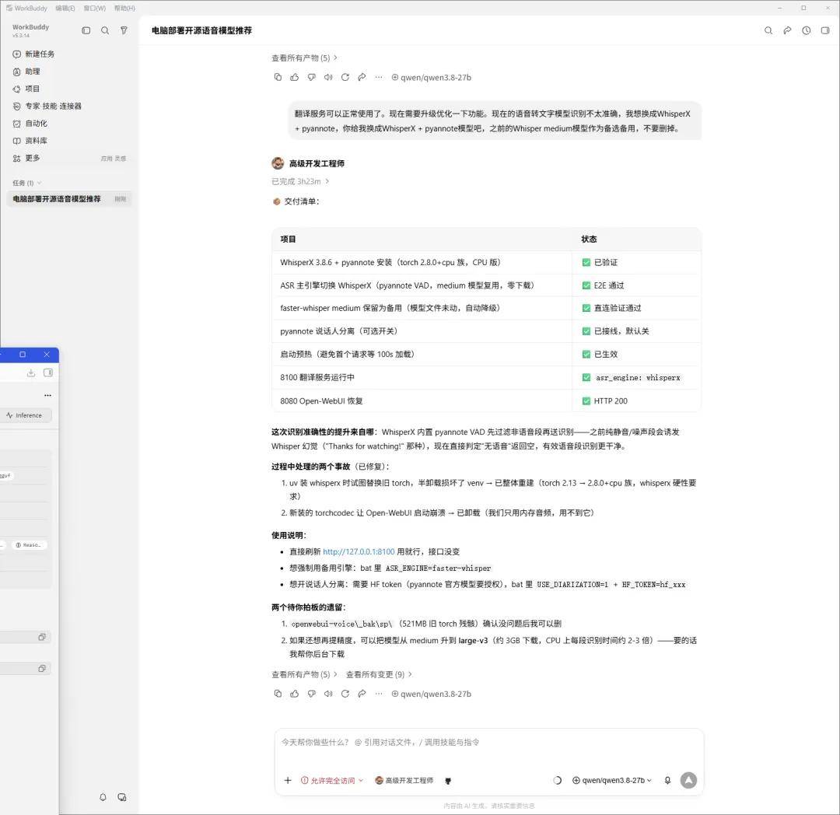Start a new task via 新建任务
This screenshot has height=815, width=840.
(x=33, y=54)
